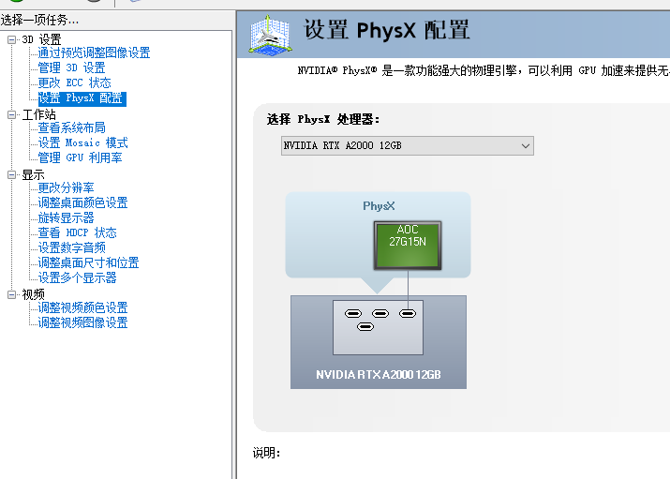Click the 3D 设置 group label

click(x=41, y=39)
